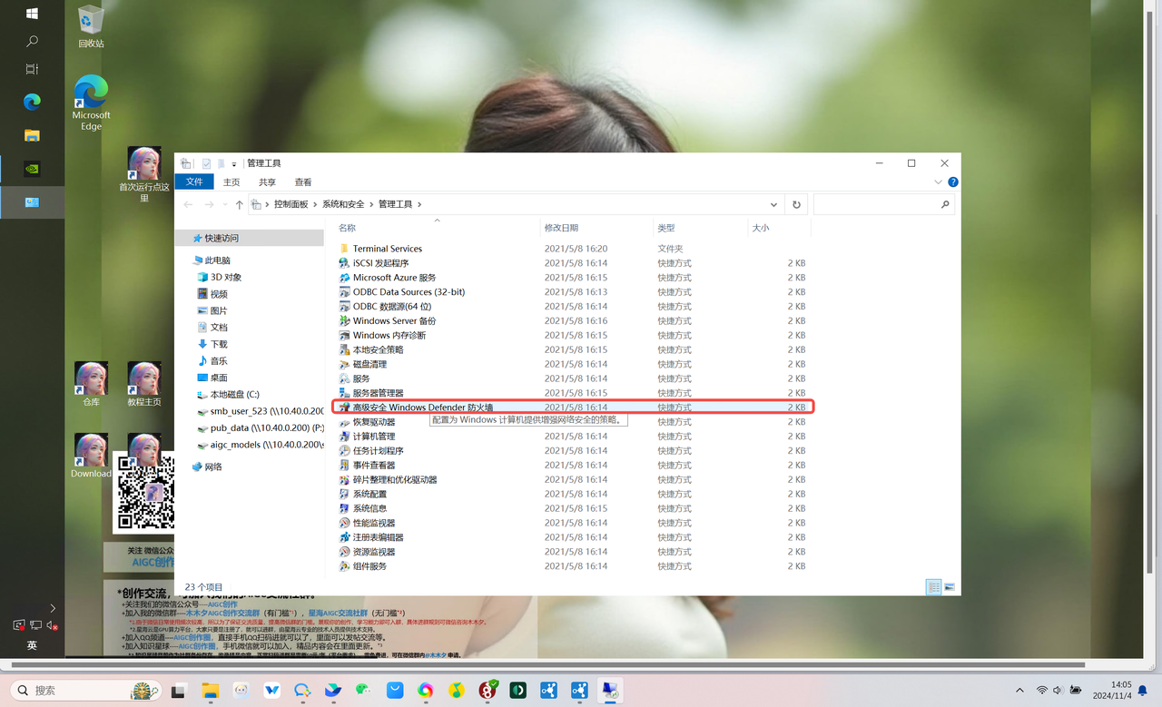The width and height of the screenshot is (1162, 707).
Task: Open the 共享 ribbon tab
Action: [x=267, y=182]
